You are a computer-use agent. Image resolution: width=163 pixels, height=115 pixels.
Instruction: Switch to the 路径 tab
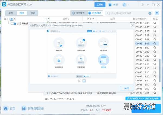click(x=22, y=13)
